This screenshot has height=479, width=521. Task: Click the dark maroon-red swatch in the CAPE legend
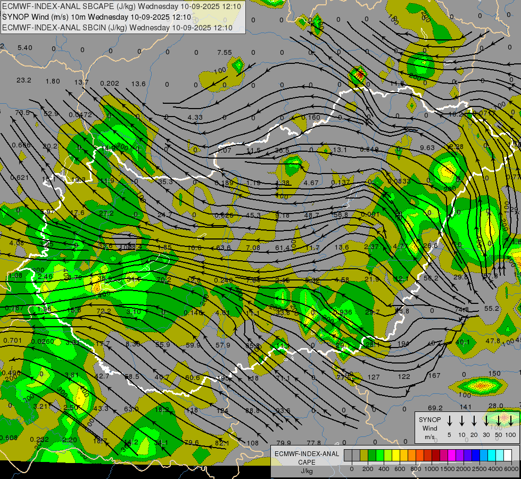[436, 456]
